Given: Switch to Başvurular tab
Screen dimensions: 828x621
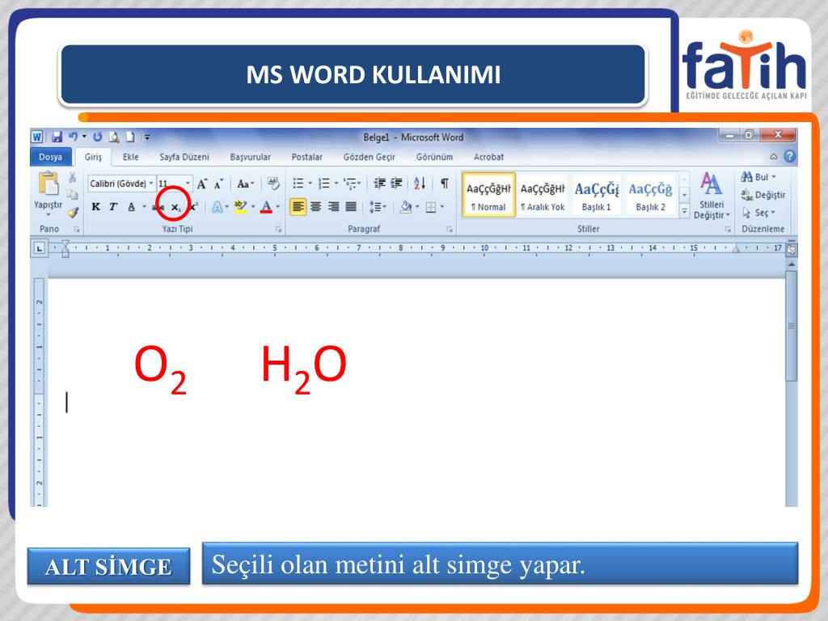Looking at the screenshot, I should click(251, 157).
